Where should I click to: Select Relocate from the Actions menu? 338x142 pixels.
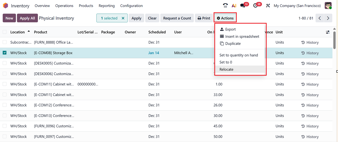tap(226, 69)
